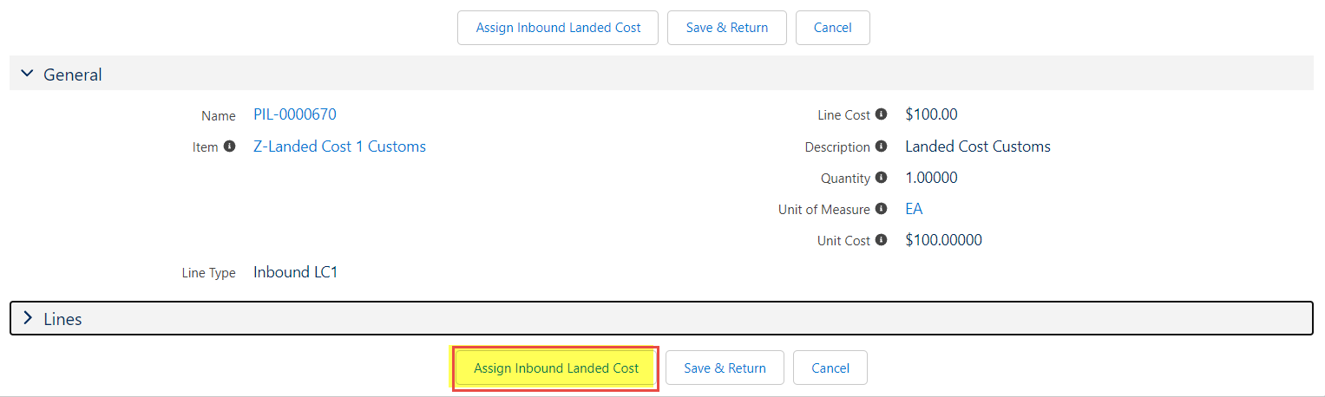
Task: Click info icon beside Quantity label
Action: tap(882, 178)
